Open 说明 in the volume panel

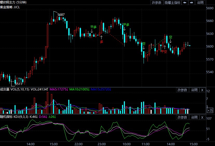(x=194, y=90)
